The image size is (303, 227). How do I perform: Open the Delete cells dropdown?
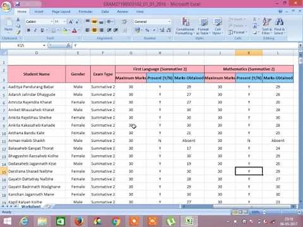[x=237, y=26]
